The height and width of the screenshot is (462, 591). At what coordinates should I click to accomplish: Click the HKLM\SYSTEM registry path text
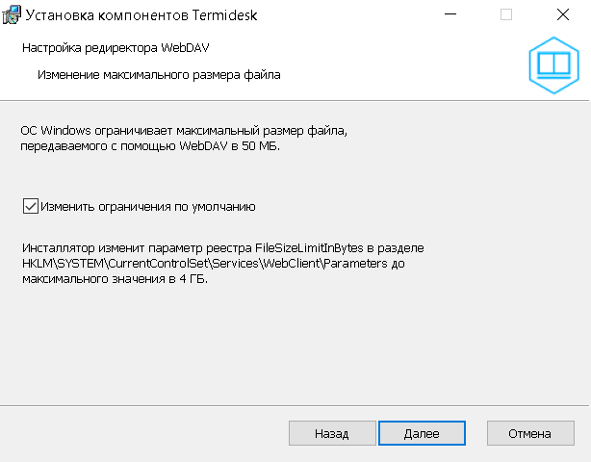pos(205,263)
